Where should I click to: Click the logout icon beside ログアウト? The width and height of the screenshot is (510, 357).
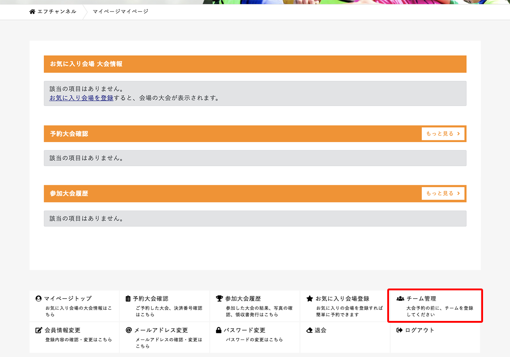point(399,330)
